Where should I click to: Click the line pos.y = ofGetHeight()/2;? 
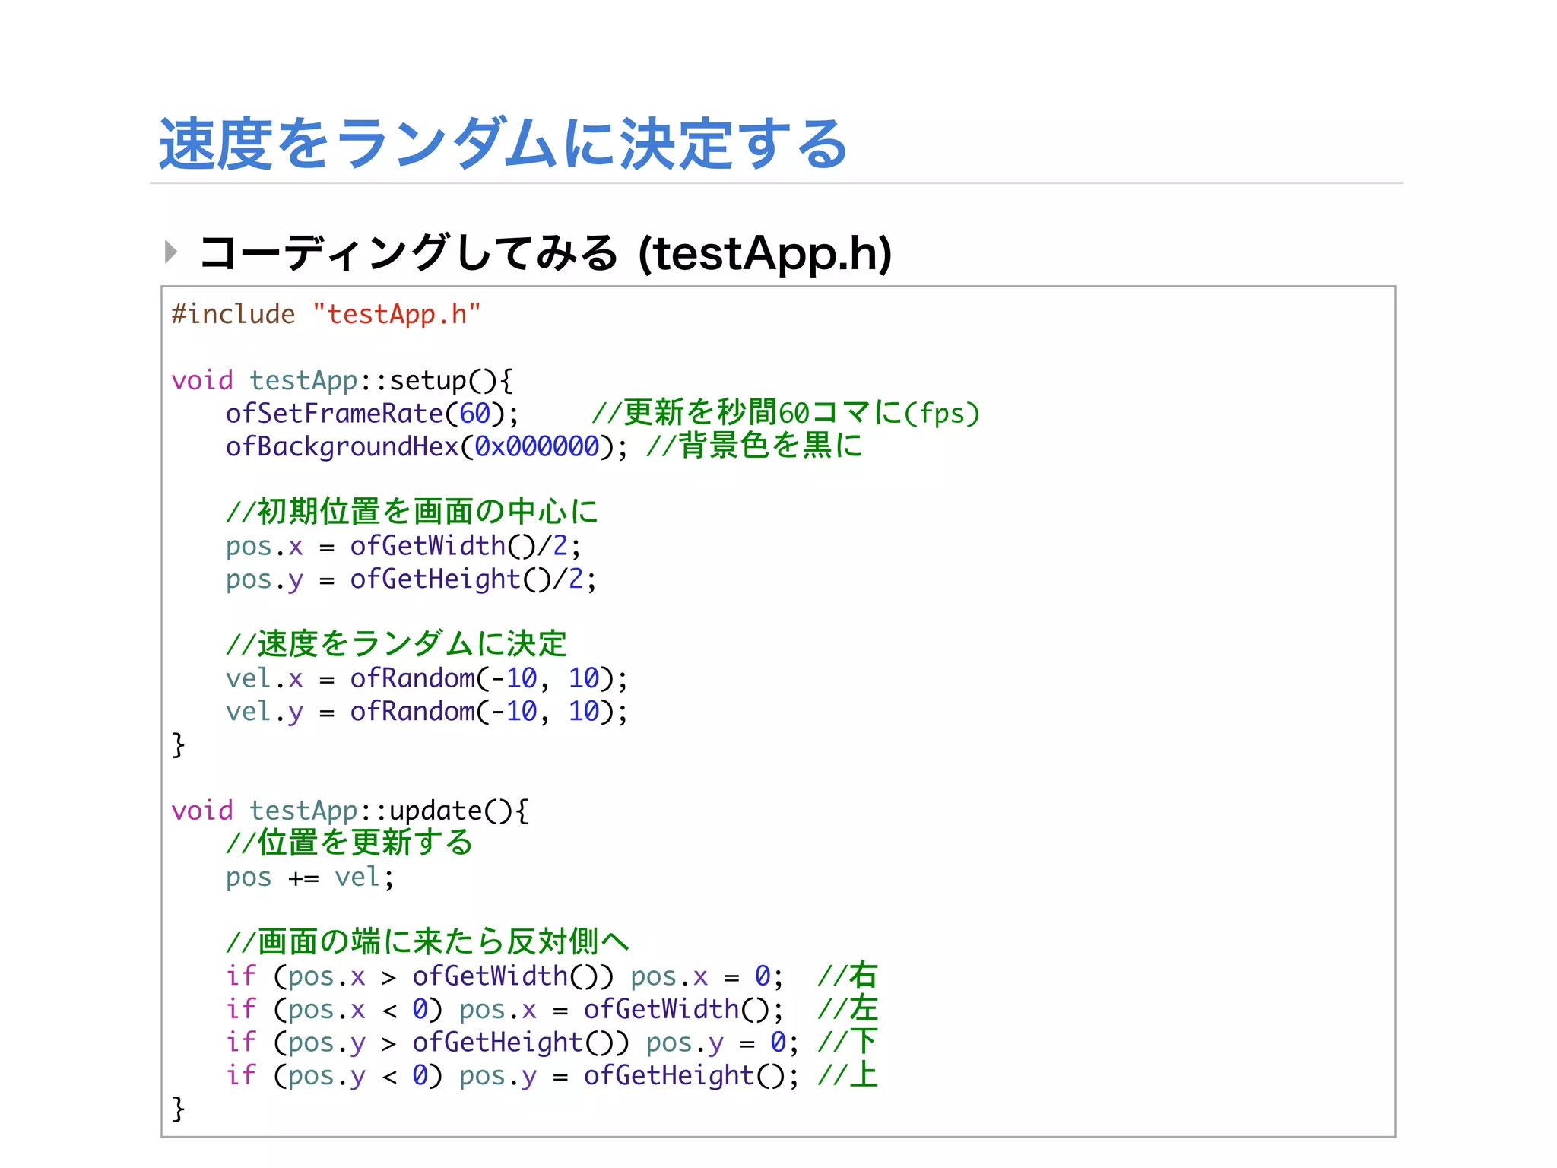(x=411, y=579)
